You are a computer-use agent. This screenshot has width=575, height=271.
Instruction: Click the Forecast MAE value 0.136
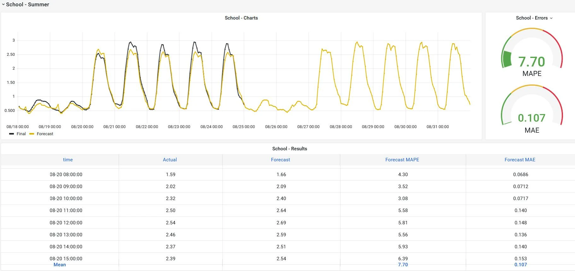tap(521, 235)
